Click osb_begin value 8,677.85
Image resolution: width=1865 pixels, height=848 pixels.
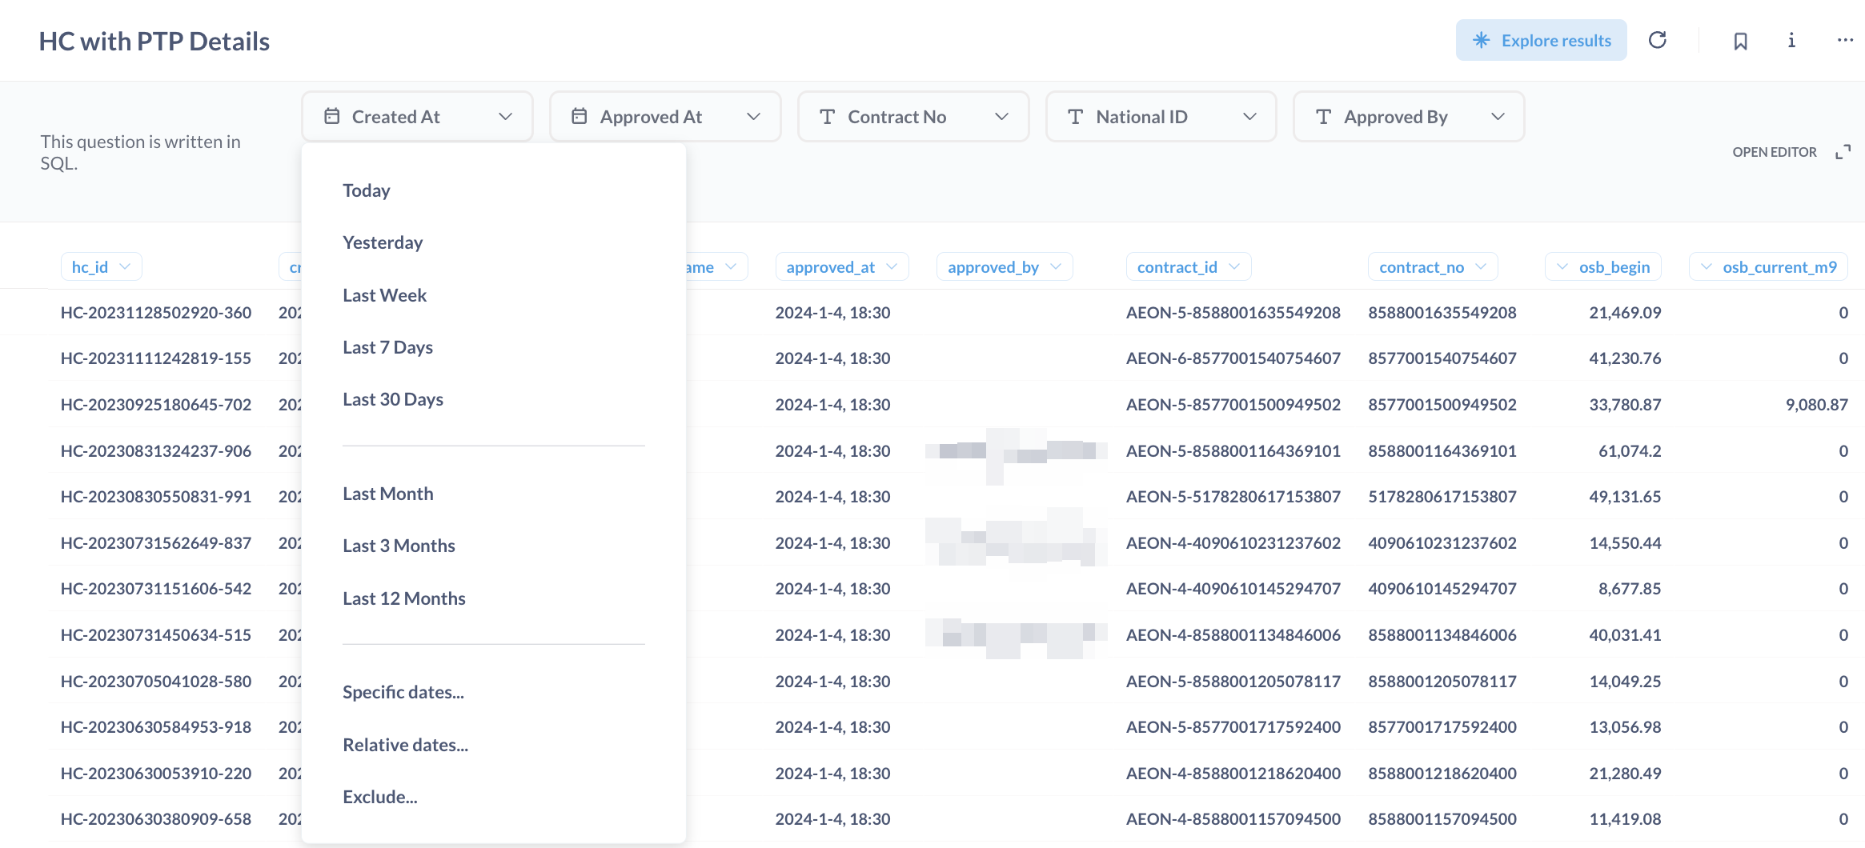pyautogui.click(x=1630, y=589)
